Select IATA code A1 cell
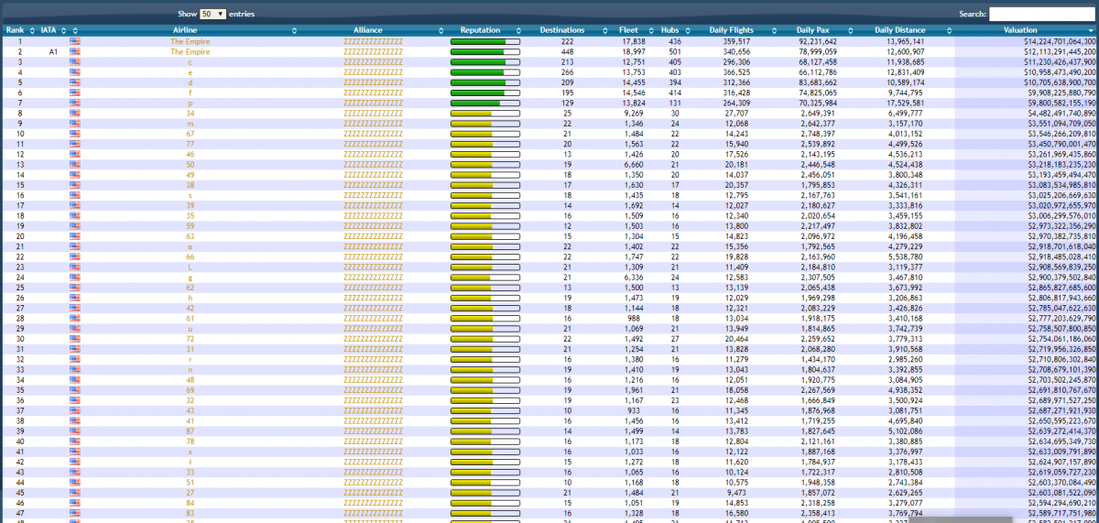The width and height of the screenshot is (1099, 523). 53,52
